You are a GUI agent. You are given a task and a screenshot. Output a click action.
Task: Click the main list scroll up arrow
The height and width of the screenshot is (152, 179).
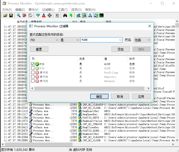[177, 21]
